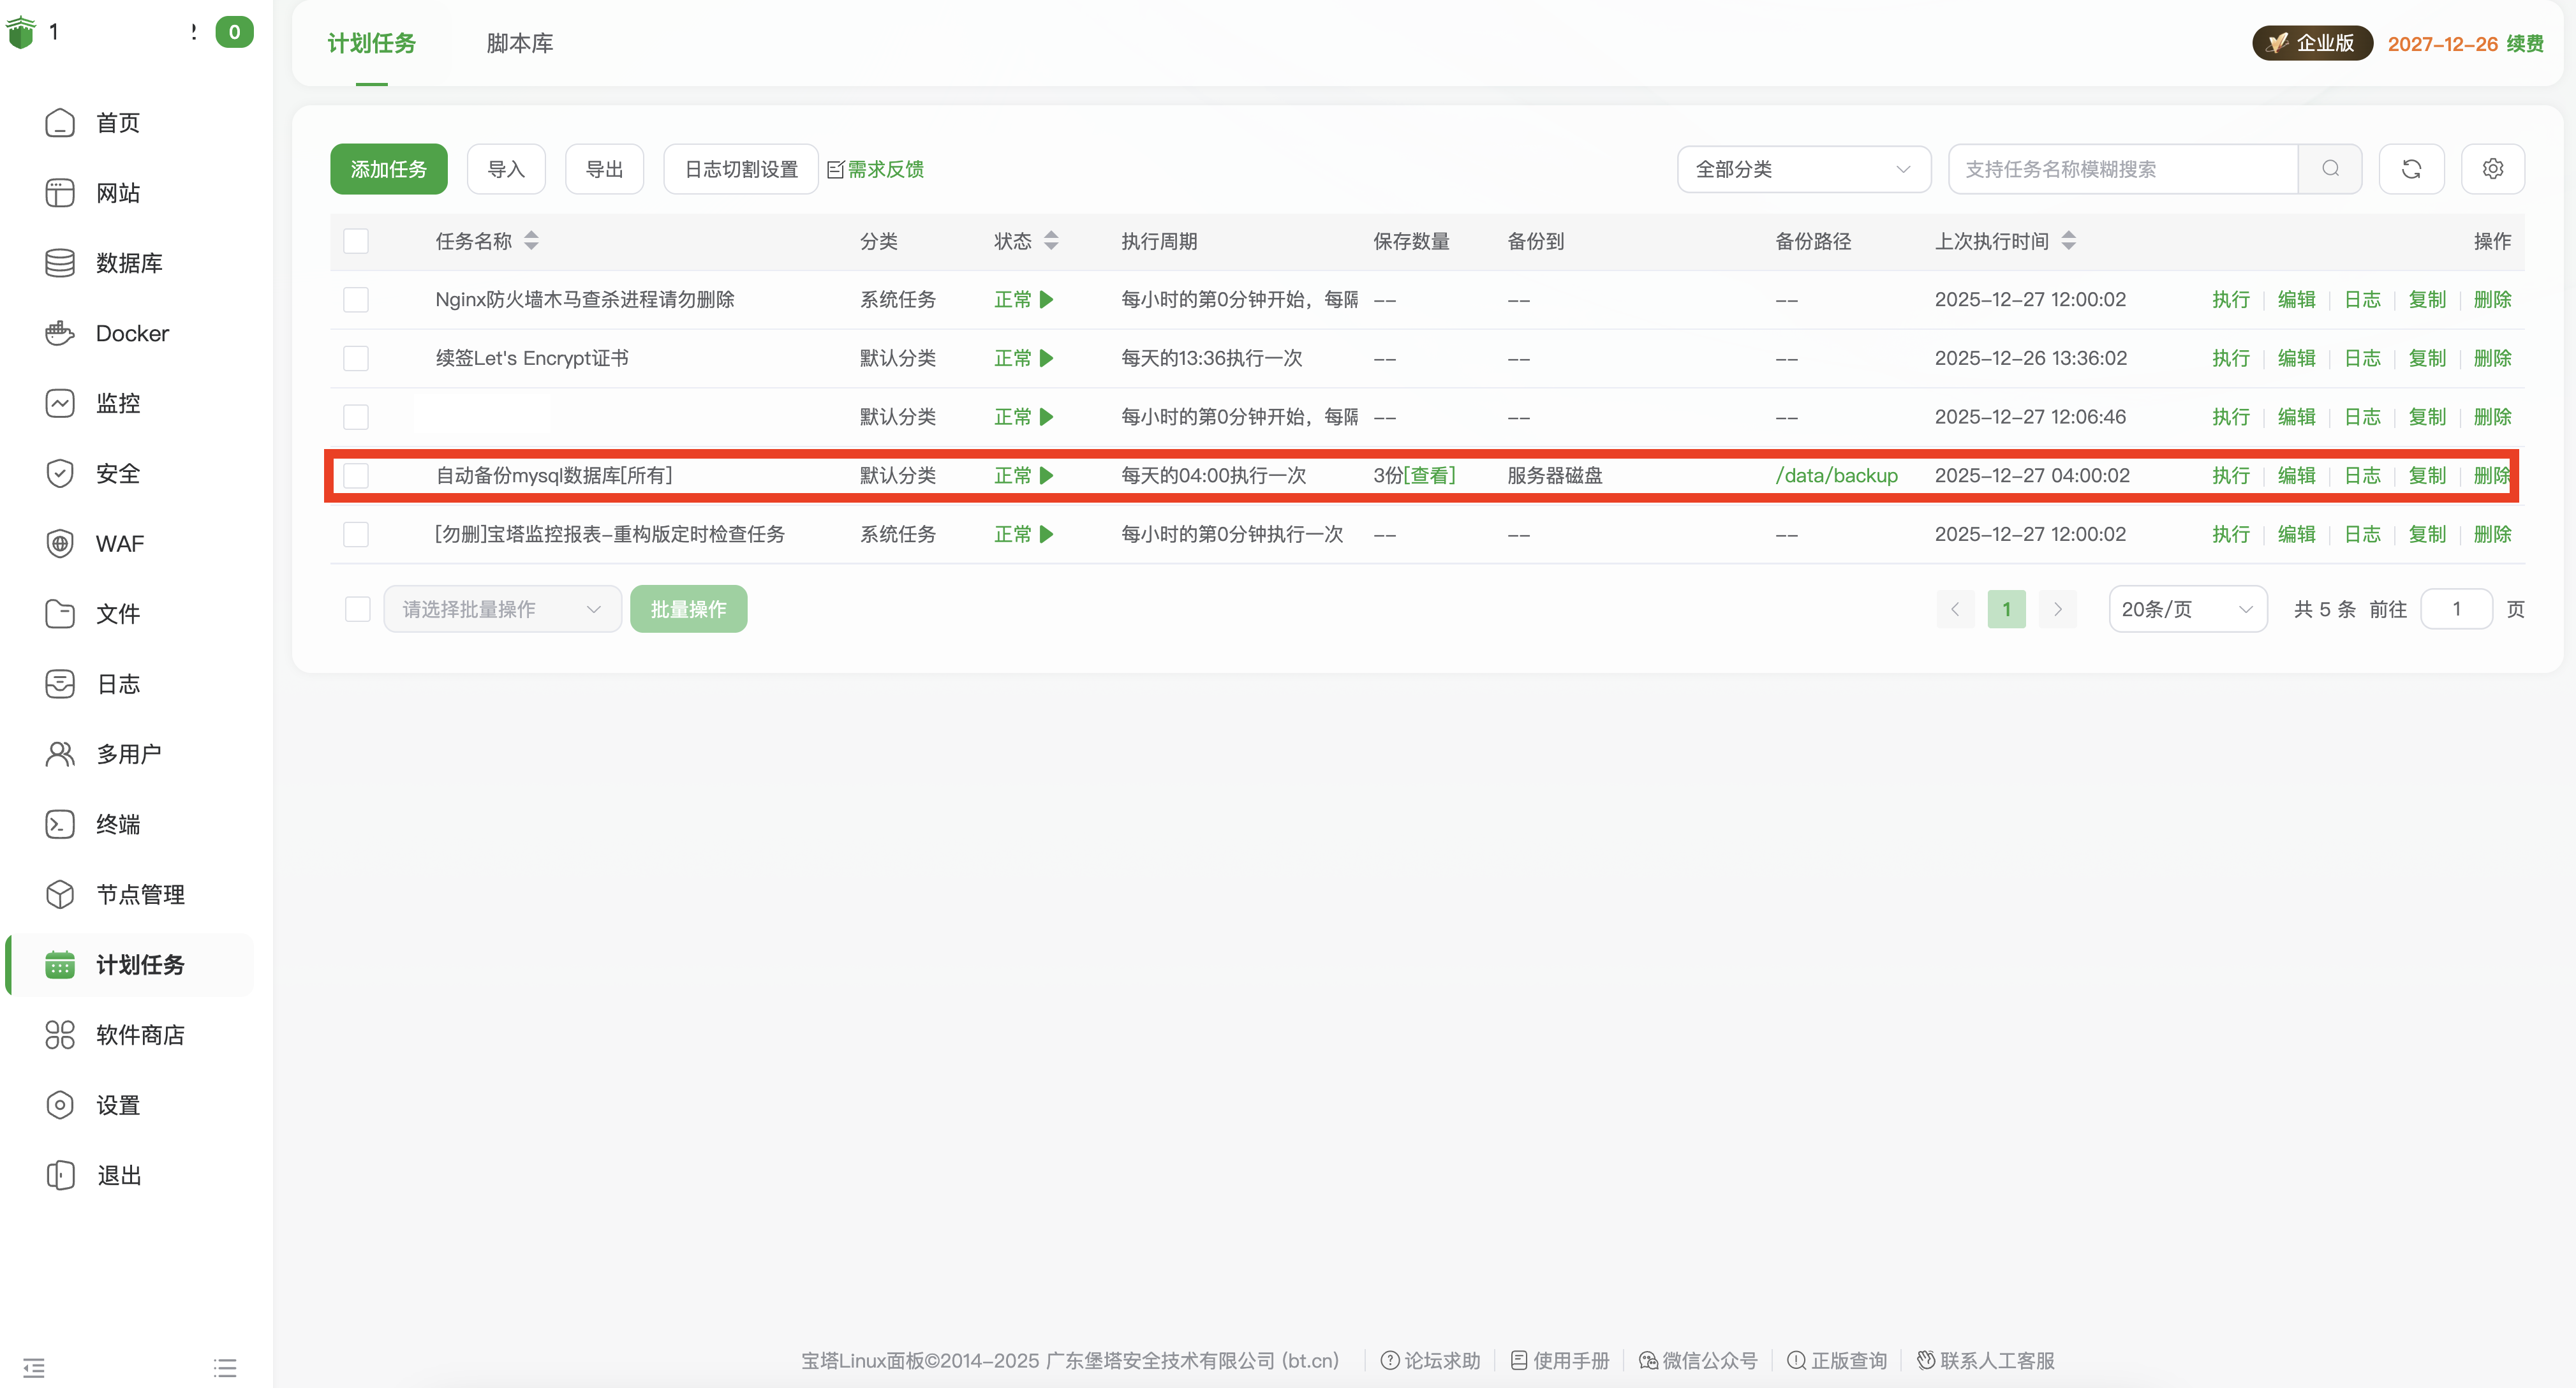Open the 终端 terminal icon

tap(60, 824)
